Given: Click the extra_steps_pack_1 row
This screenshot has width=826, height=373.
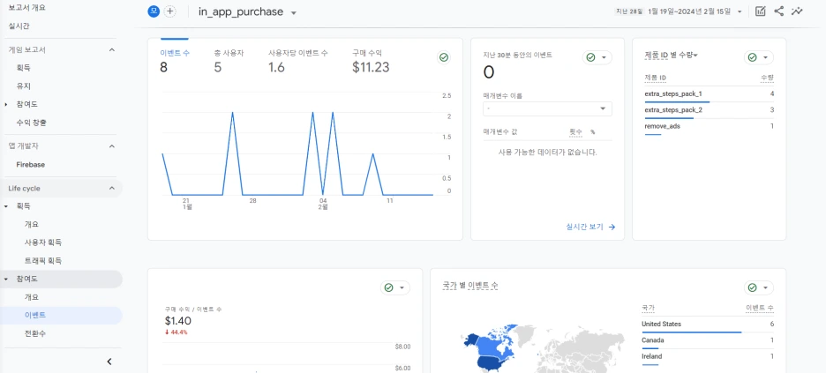Looking at the screenshot, I should (x=709, y=94).
